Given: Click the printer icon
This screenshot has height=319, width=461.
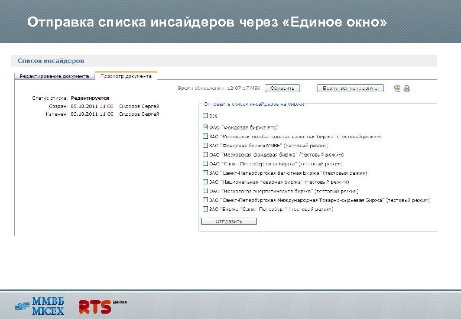Looking at the screenshot, I should pos(407,88).
